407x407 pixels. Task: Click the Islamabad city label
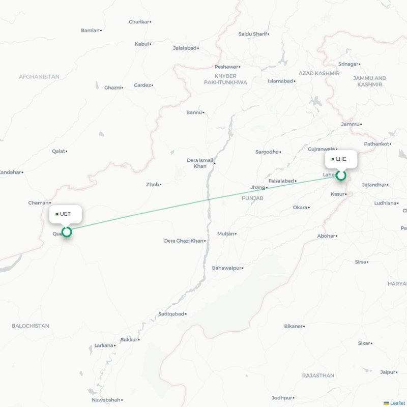(280, 81)
